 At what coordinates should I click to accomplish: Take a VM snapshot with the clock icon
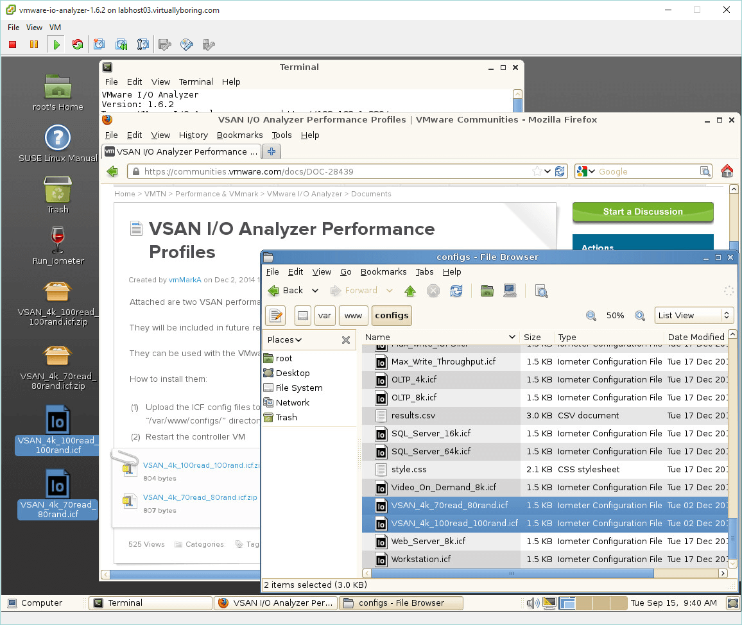pyautogui.click(x=99, y=44)
